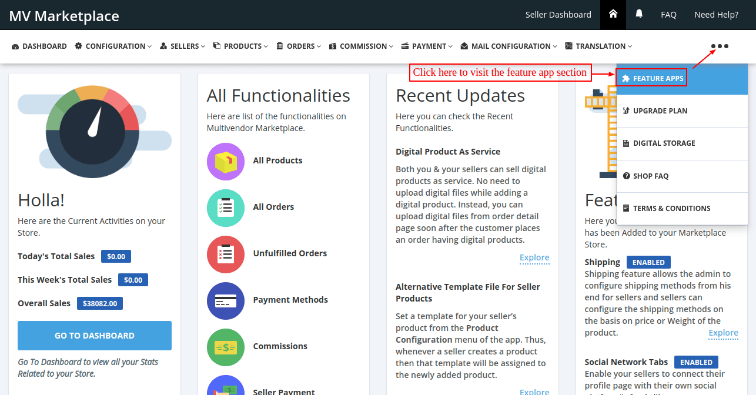Click the GO TO DASHBOARD button
The image size is (756, 395).
click(94, 335)
